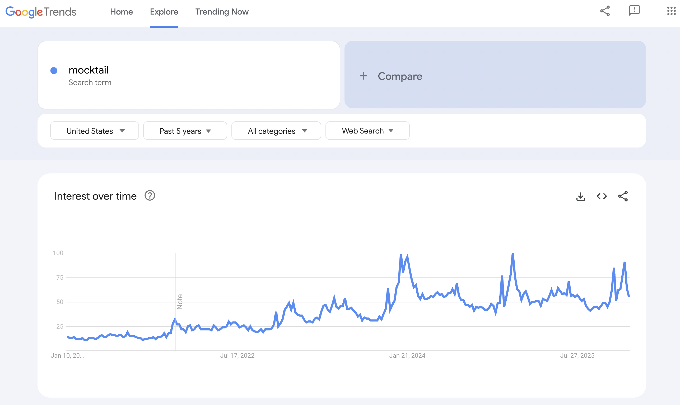
Task: Share the Interest over time chart
Action: [623, 196]
